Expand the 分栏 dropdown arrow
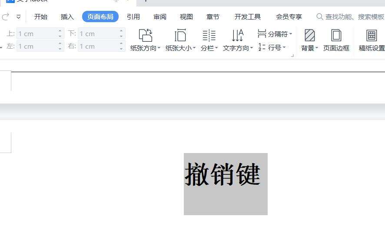Viewport: 385px width, 243px height. (x=216, y=48)
